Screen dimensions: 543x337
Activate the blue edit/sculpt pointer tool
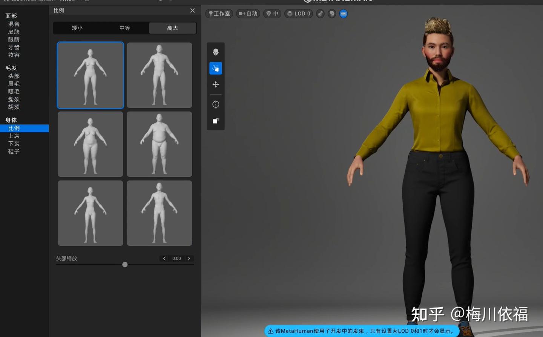click(215, 68)
